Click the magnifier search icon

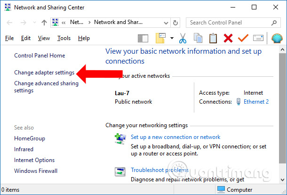pyautogui.click(x=274, y=23)
